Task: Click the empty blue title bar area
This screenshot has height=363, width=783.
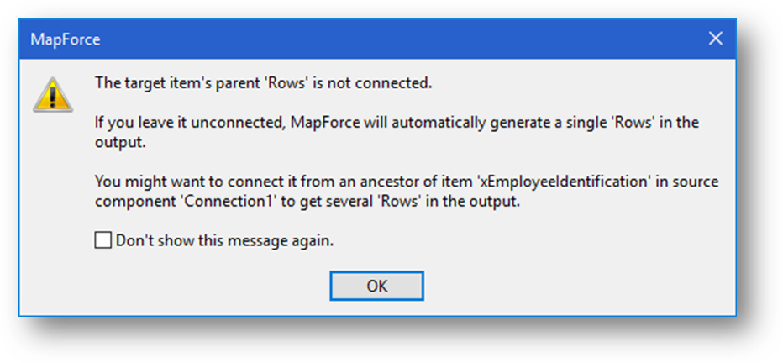Action: coord(400,39)
